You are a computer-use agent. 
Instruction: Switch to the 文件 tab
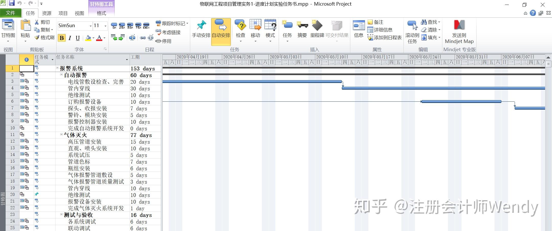click(11, 13)
